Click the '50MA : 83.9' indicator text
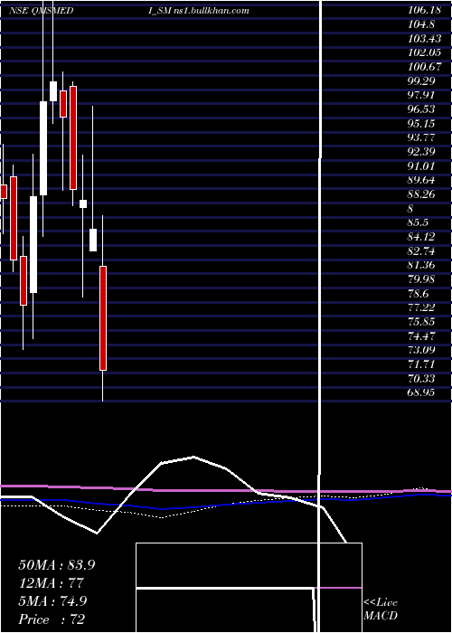 pos(57,565)
